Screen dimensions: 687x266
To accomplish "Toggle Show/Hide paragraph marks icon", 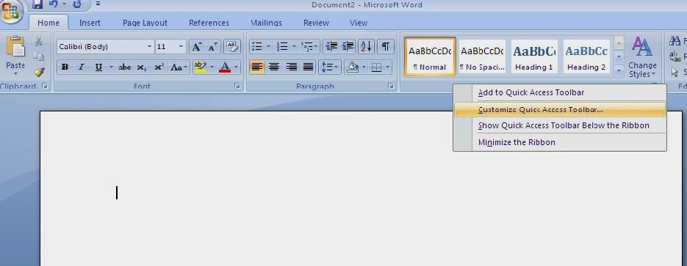I will tap(386, 47).
